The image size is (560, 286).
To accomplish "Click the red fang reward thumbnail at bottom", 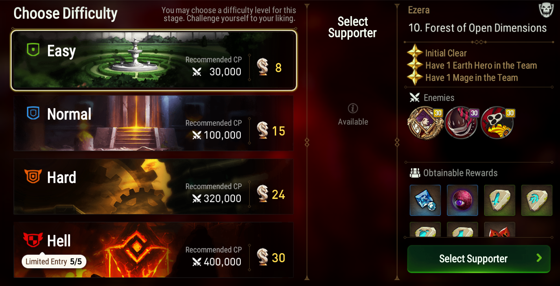I will (499, 229).
